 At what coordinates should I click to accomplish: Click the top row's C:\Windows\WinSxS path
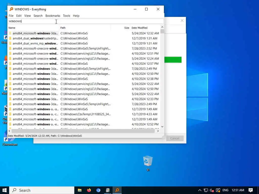coord(74,33)
